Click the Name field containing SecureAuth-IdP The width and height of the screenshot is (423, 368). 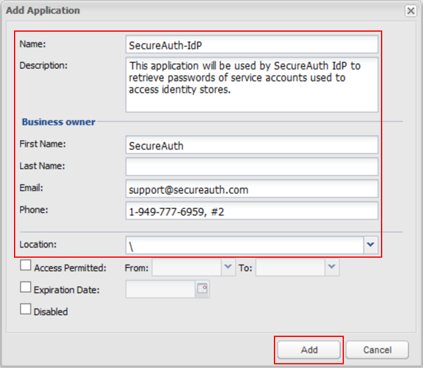click(x=251, y=44)
